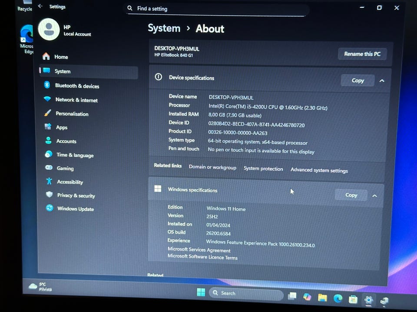
Task: Click the Product ID value 00326-10000-00000-AA263
Action: click(x=238, y=133)
